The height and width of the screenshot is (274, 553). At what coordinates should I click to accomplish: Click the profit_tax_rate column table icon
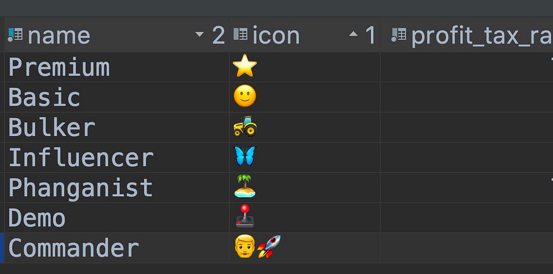[399, 35]
